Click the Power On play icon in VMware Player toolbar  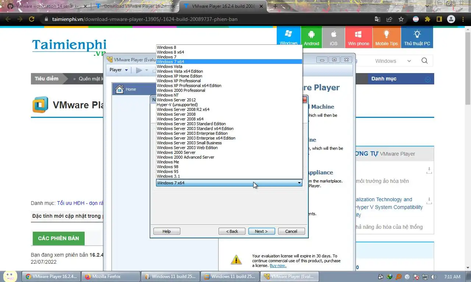point(139,70)
